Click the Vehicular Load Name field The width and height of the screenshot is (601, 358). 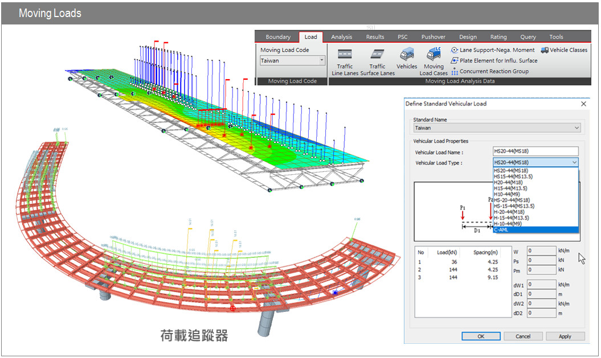(x=535, y=152)
